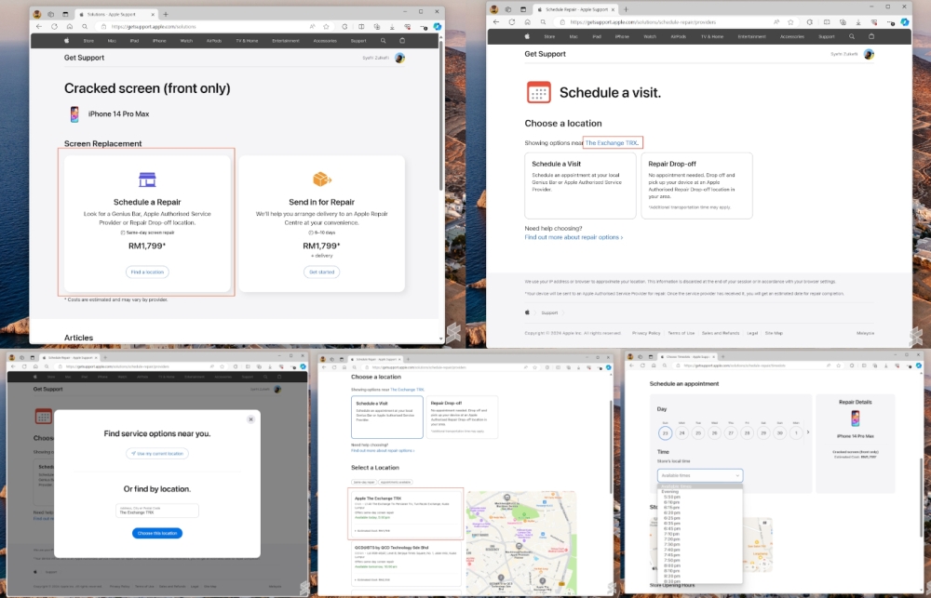Click search icon in Schedule a visit window nav bar
Image resolution: width=931 pixels, height=598 pixels.
coord(852,36)
